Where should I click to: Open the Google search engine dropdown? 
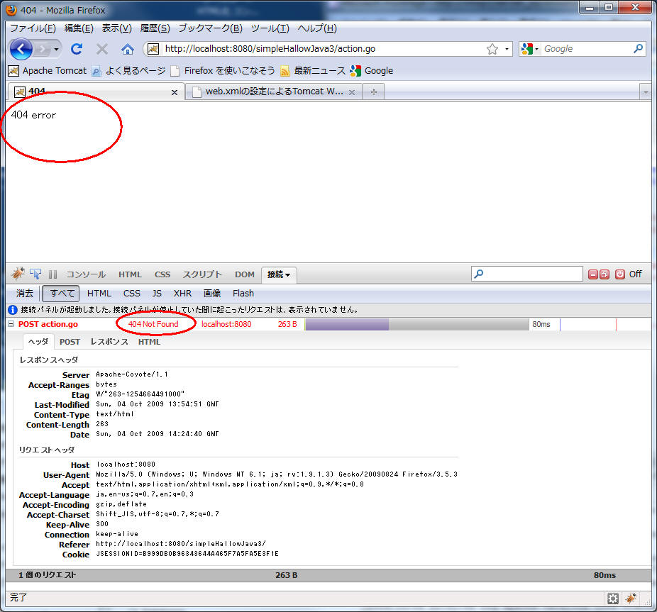click(529, 49)
